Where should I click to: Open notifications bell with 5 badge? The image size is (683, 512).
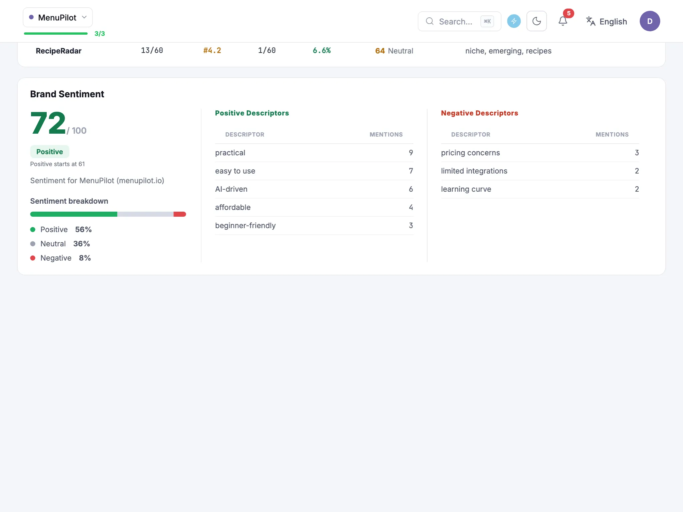point(563,21)
